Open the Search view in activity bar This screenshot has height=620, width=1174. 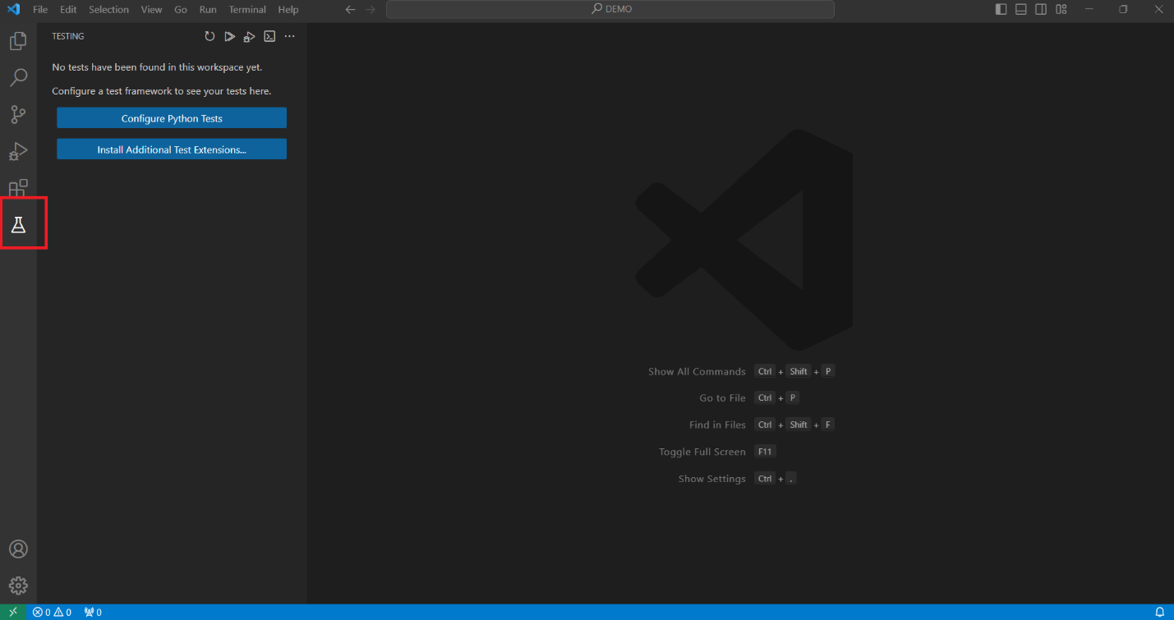[18, 78]
